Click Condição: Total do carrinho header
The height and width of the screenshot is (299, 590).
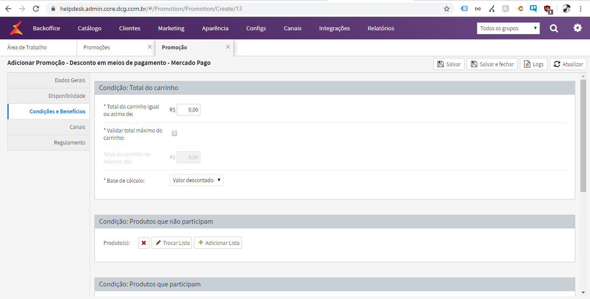click(335, 88)
